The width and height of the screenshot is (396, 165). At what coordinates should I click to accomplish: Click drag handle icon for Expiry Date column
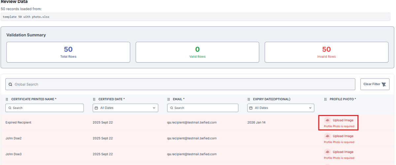(x=249, y=99)
